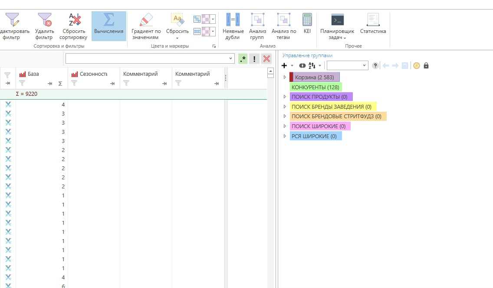Click the A-Z sort groups icon
The image size is (493, 288).
pos(312,65)
